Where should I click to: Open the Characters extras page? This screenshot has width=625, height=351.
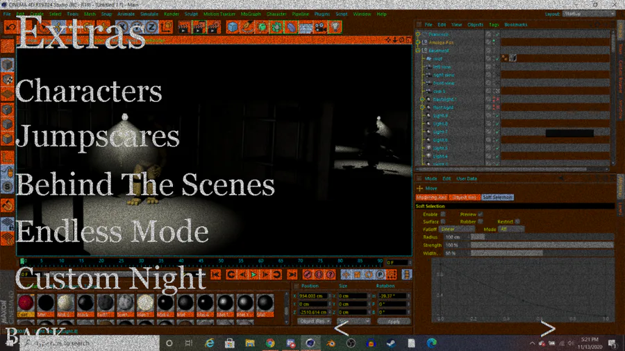point(89,91)
